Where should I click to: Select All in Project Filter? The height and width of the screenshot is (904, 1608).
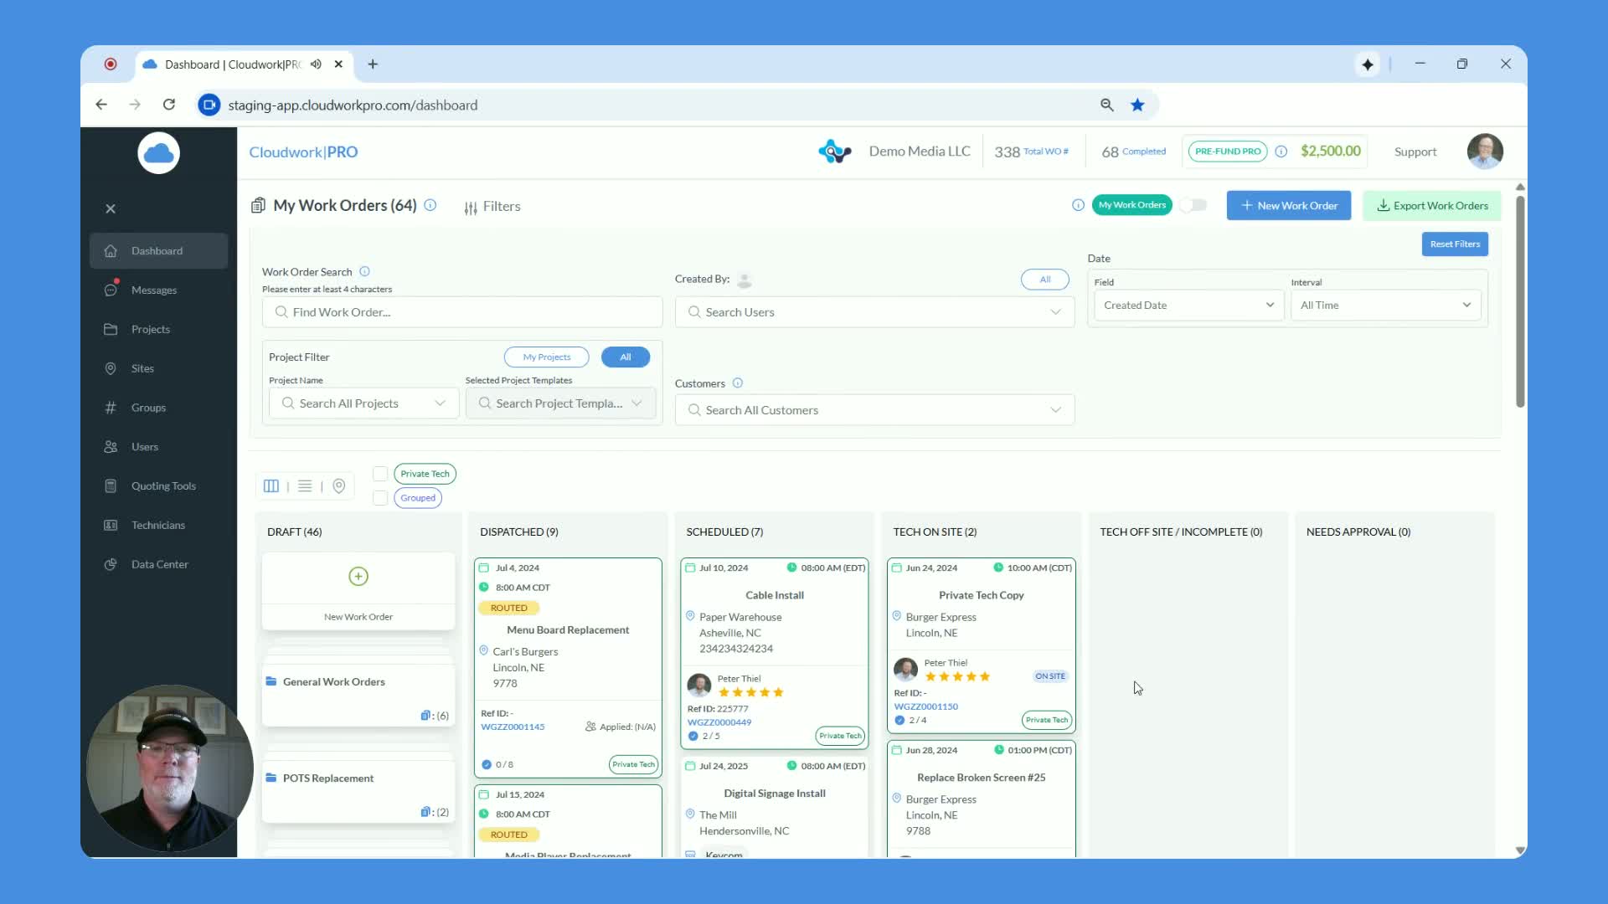point(626,357)
